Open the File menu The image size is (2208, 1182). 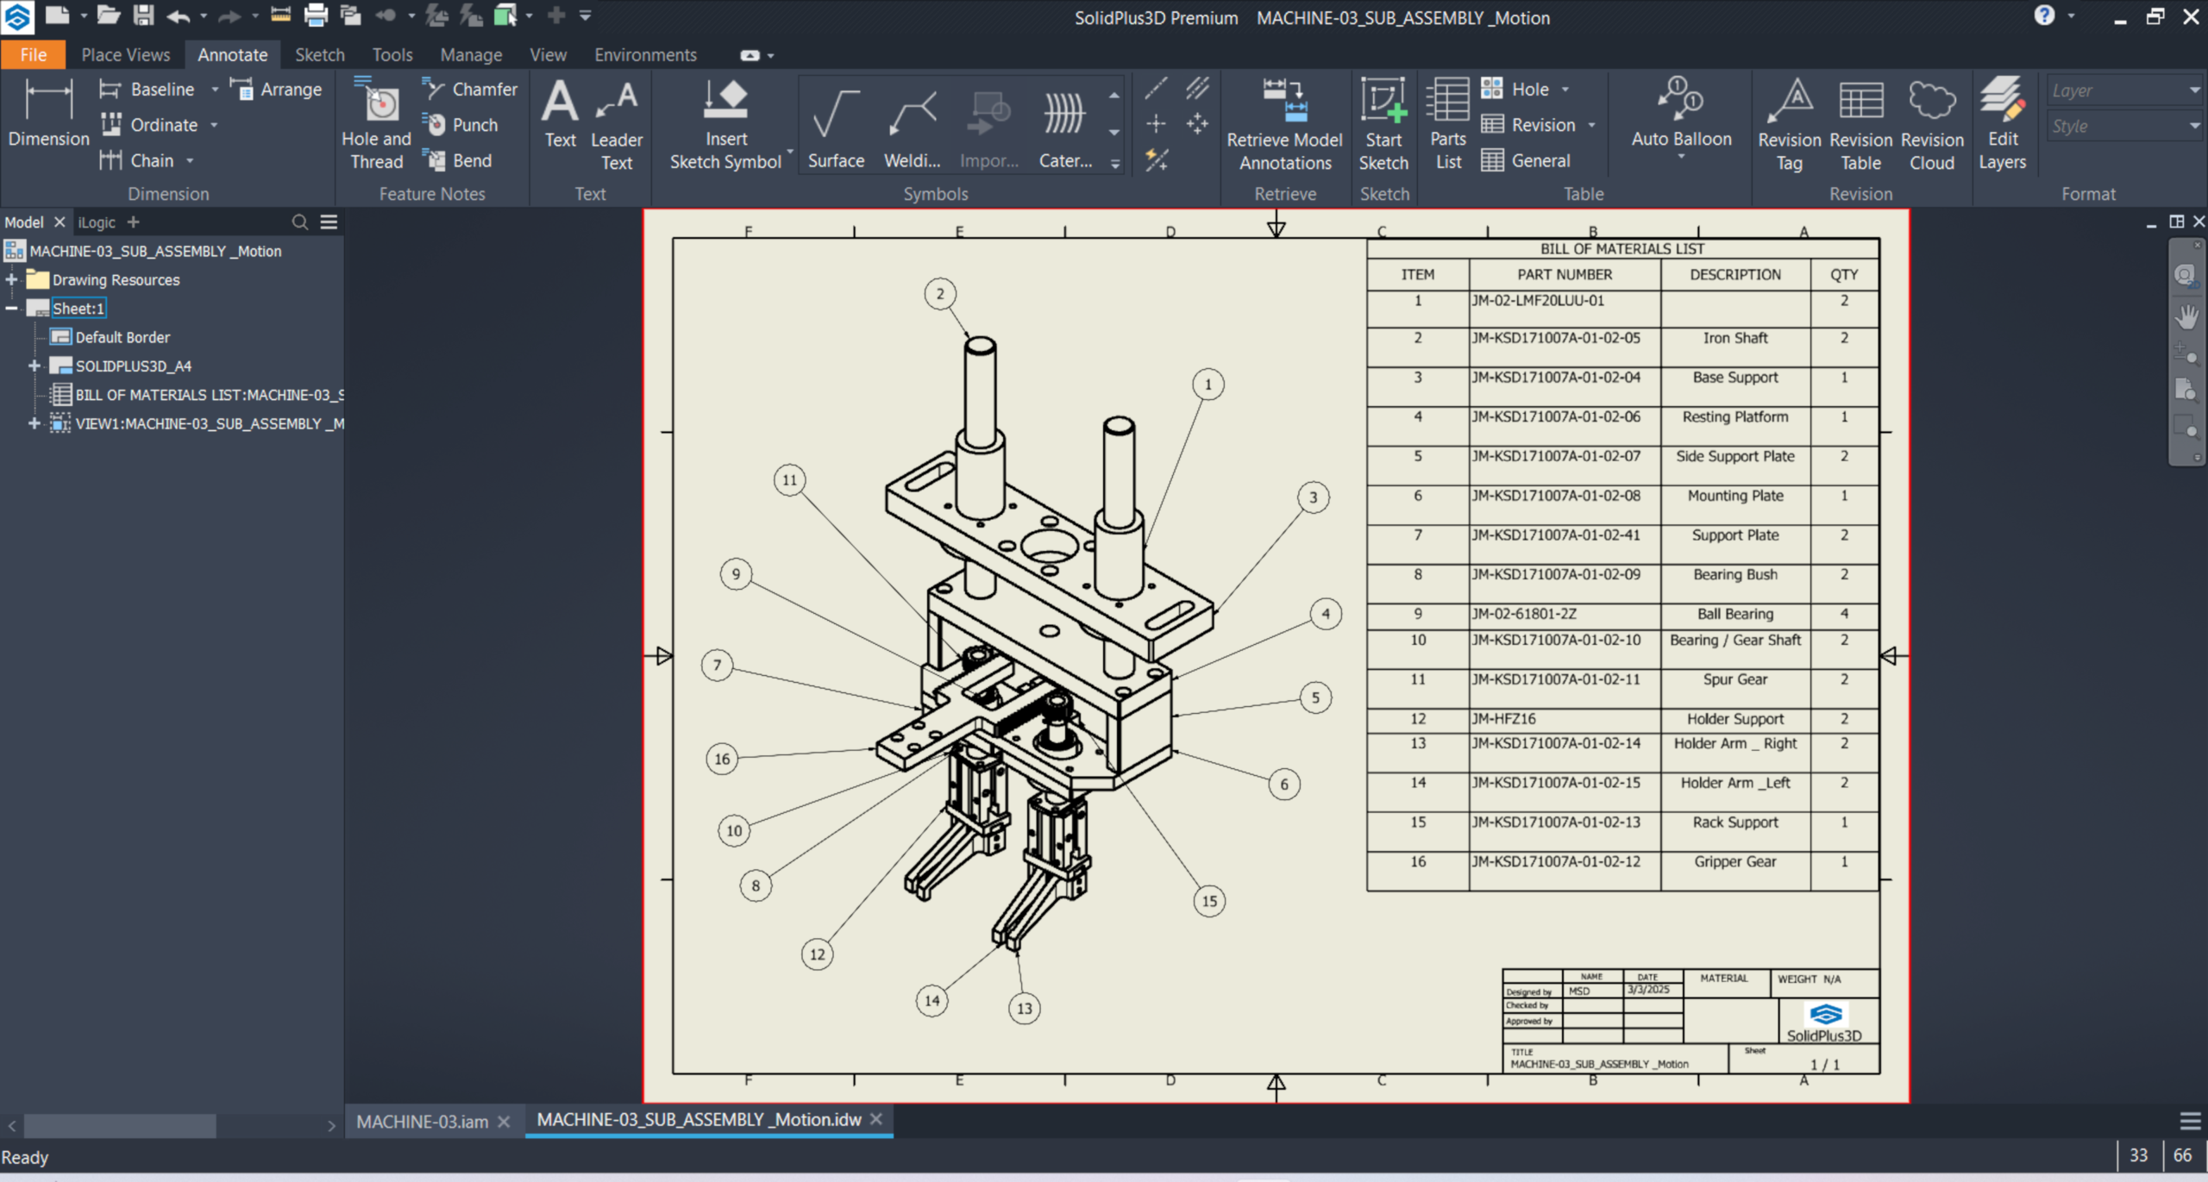pos(33,55)
